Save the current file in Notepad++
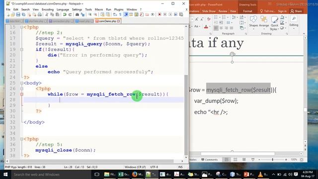The height and width of the screenshot is (179, 318). point(18,14)
